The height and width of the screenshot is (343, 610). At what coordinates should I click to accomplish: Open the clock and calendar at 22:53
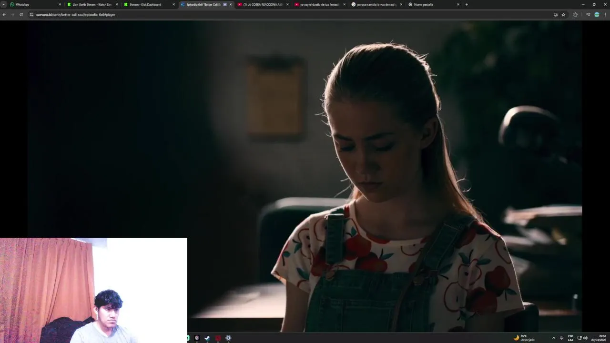pos(600,338)
